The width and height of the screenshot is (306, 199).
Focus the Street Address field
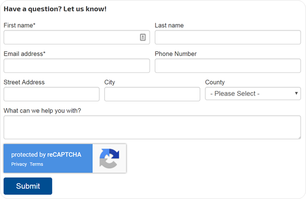coord(51,94)
